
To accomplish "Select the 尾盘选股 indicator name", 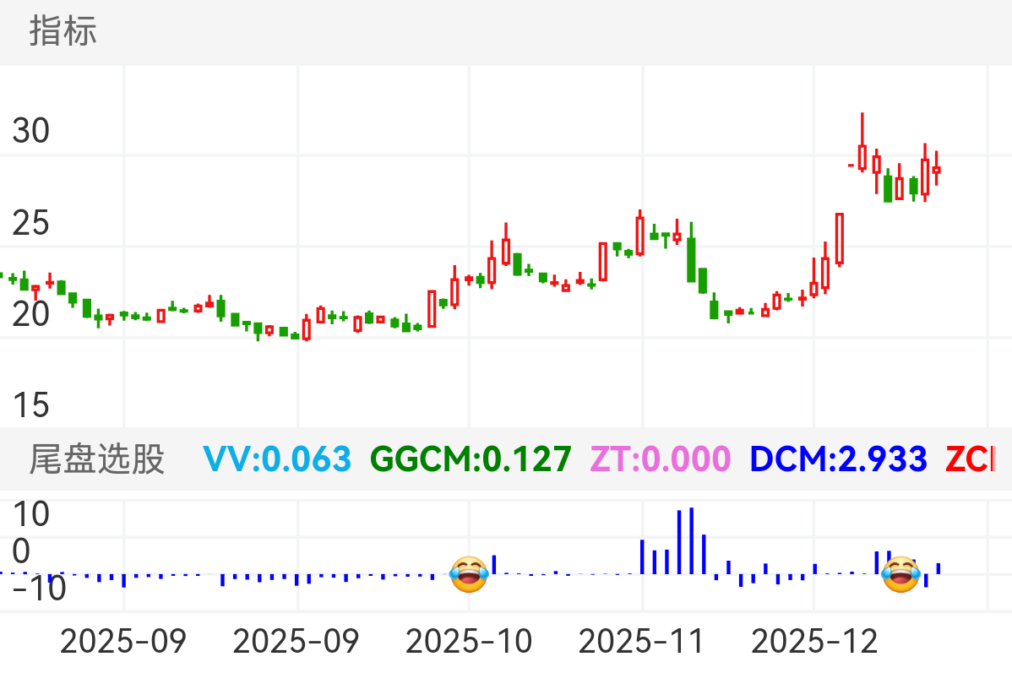I will [97, 460].
